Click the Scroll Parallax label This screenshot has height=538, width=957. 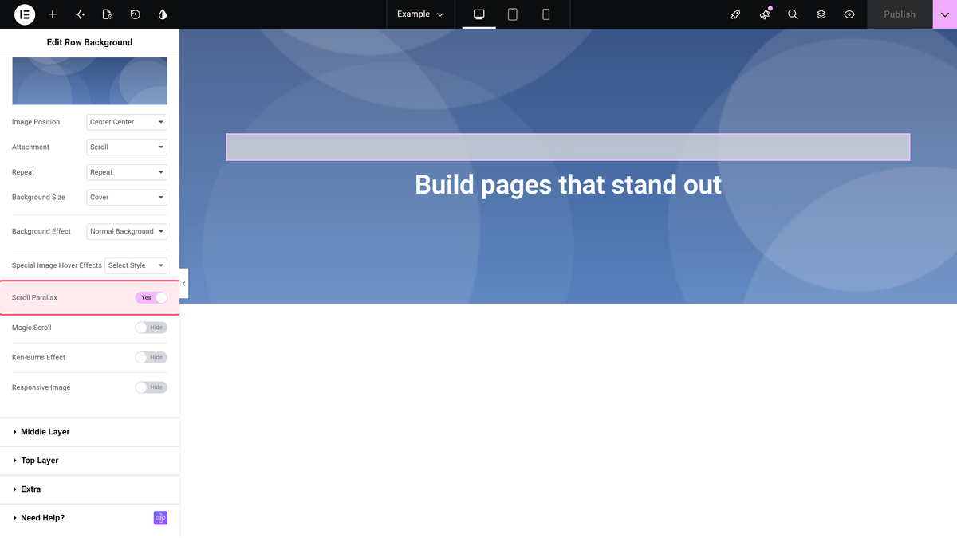click(x=34, y=297)
